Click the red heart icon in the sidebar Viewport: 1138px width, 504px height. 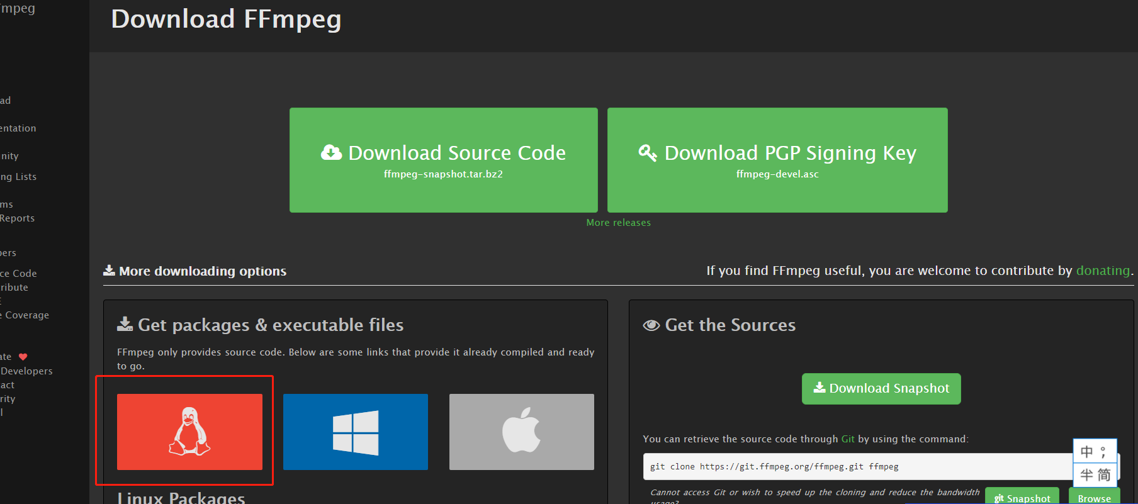pos(23,357)
